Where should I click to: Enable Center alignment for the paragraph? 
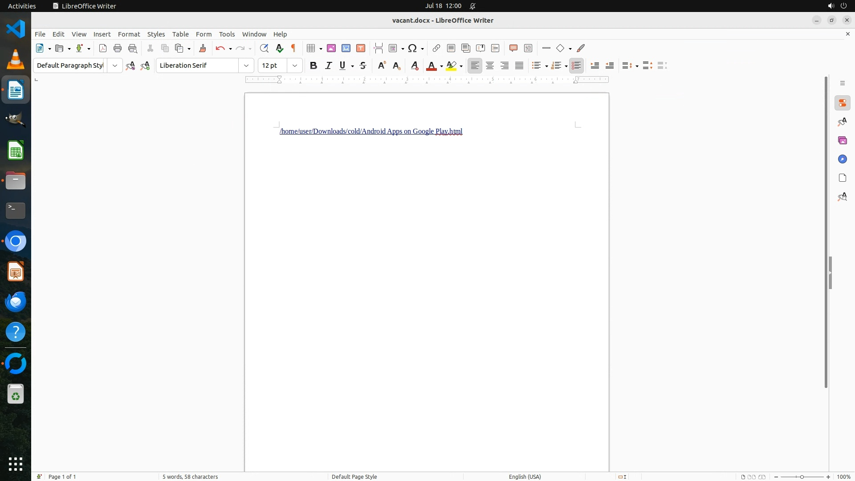click(x=490, y=65)
